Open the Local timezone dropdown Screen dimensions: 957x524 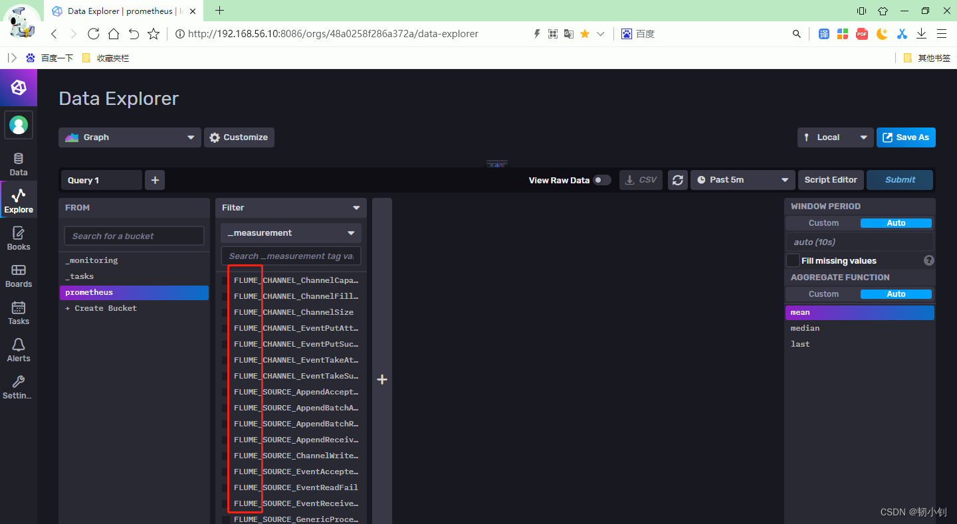835,137
